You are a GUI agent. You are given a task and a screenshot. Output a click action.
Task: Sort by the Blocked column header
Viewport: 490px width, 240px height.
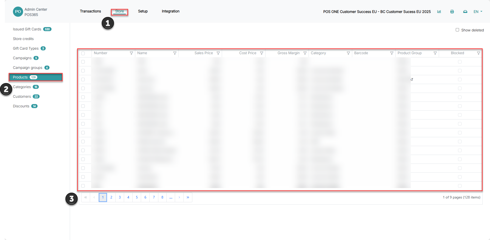457,53
